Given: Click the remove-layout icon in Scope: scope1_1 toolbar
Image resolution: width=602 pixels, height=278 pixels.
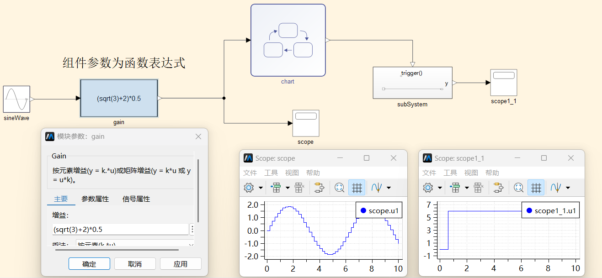Looking at the screenshot, I should (x=479, y=188).
